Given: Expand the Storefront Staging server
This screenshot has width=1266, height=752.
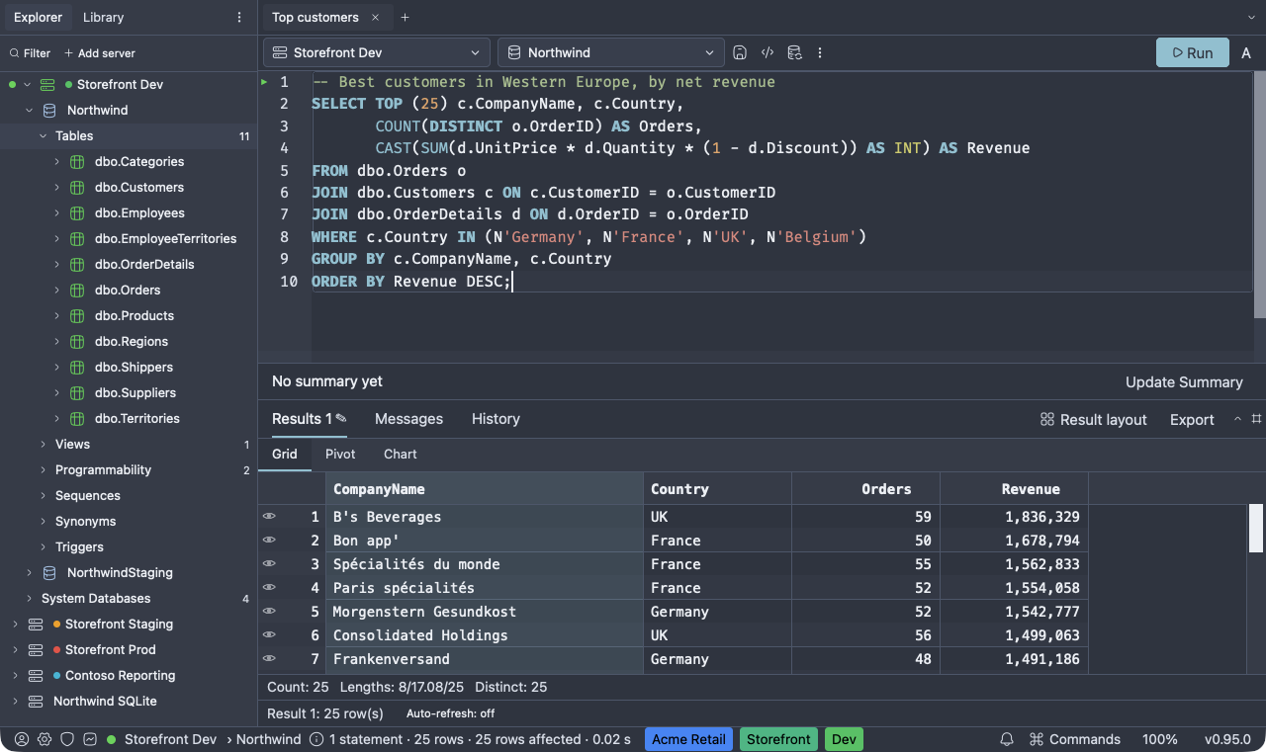Looking at the screenshot, I should click(15, 625).
